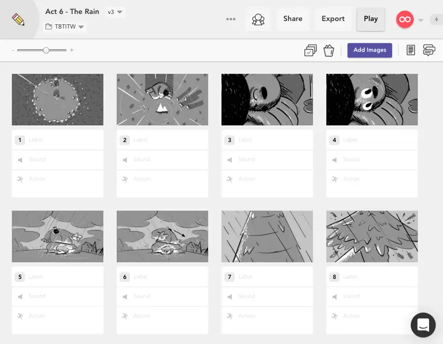Click frame number badge 1
Screen dimensions: 443x344
coord(20,140)
